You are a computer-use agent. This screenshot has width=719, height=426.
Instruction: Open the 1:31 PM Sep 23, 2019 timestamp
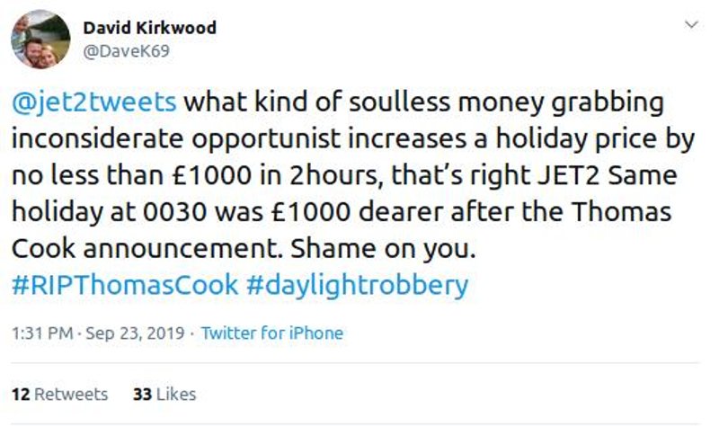98,333
